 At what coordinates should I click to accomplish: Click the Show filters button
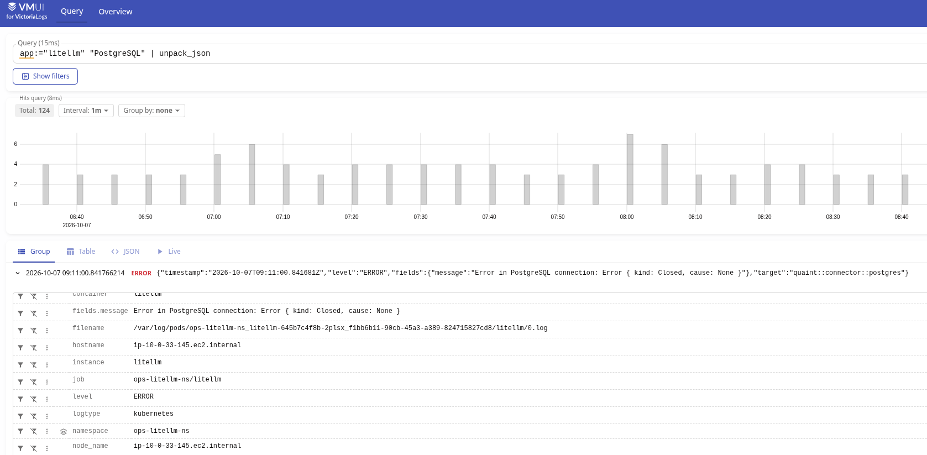pyautogui.click(x=45, y=76)
